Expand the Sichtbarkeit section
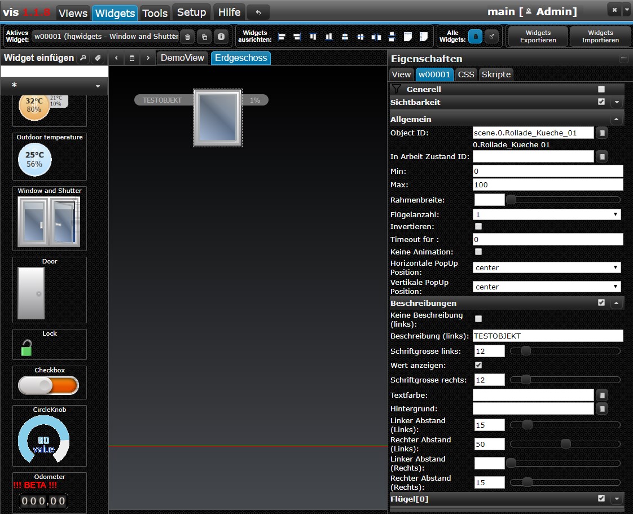633x514 pixels. tap(617, 103)
